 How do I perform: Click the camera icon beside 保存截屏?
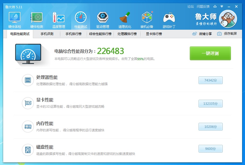(x=219, y=34)
